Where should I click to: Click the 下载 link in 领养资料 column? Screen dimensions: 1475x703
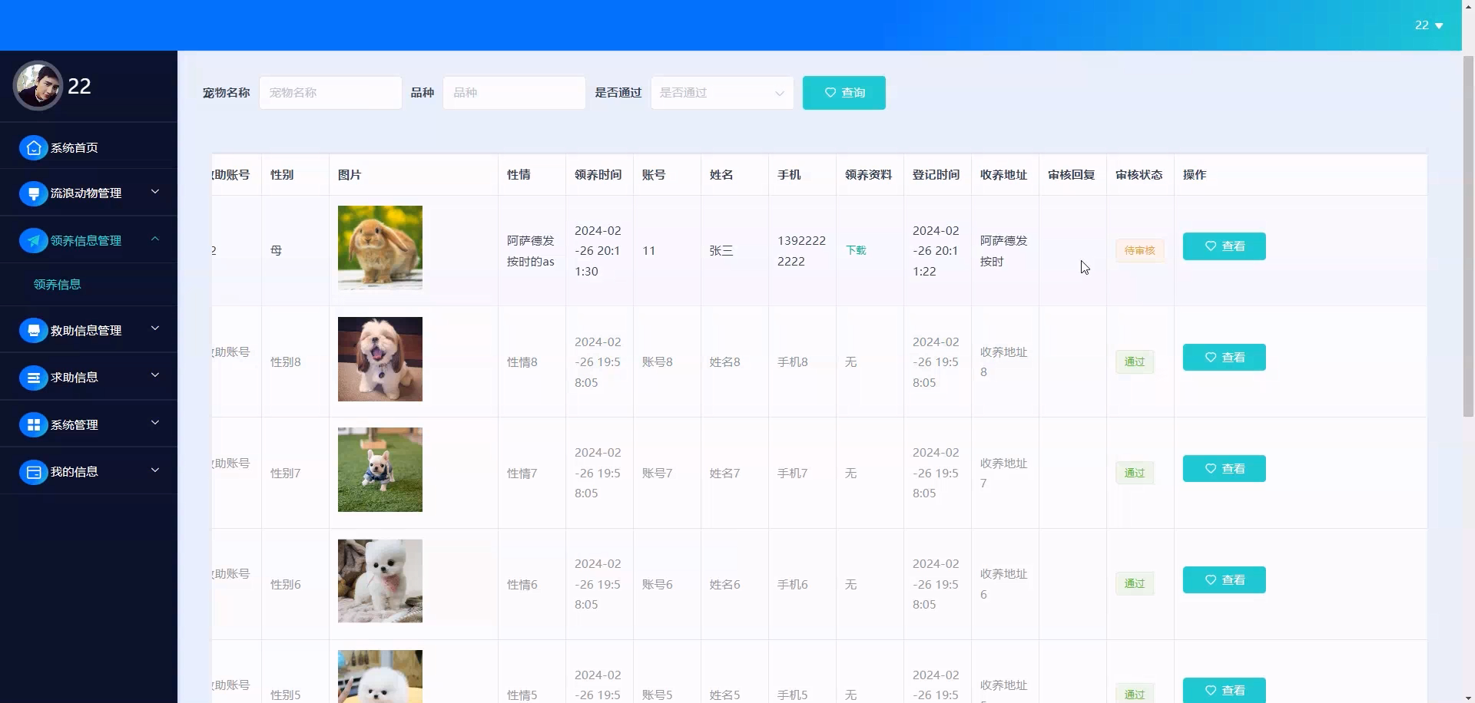pyautogui.click(x=856, y=251)
